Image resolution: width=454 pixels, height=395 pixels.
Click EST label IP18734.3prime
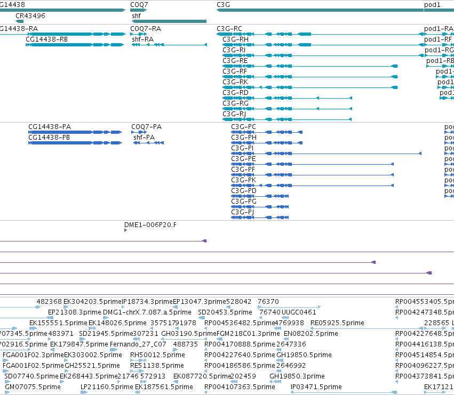(x=147, y=302)
